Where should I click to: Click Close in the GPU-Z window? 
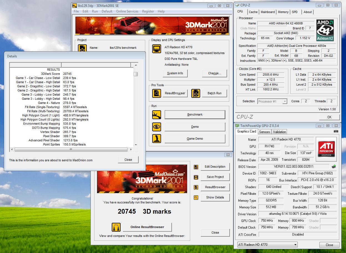[329, 245]
